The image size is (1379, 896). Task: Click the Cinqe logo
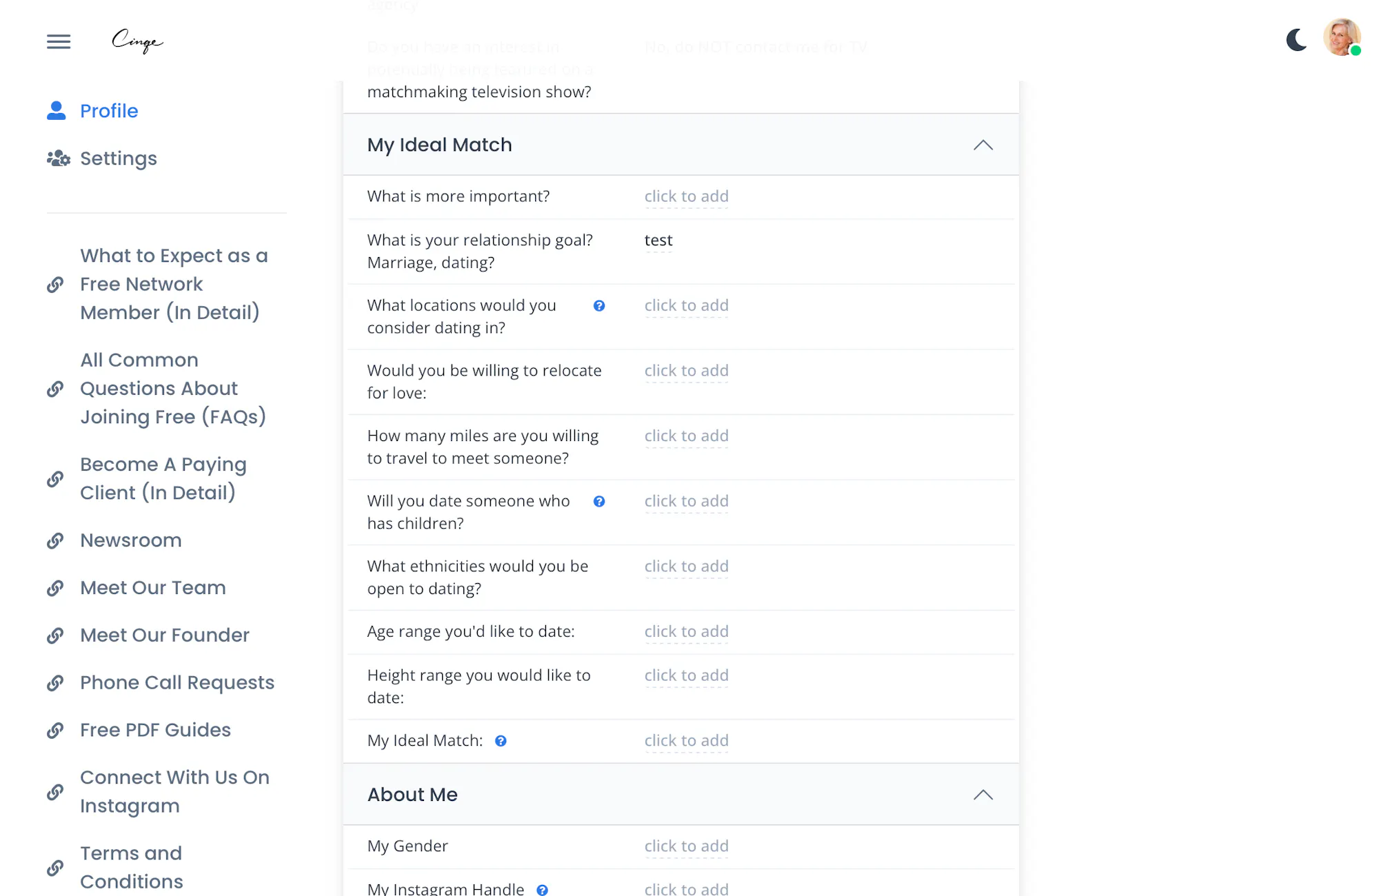tap(137, 41)
